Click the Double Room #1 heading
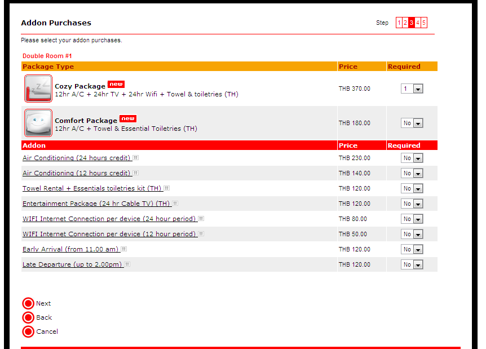This screenshot has height=349, width=486. click(47, 56)
